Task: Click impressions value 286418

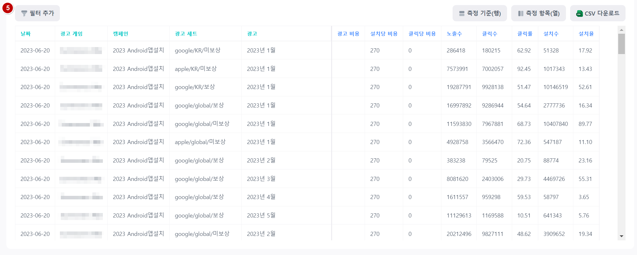Action: 456,51
